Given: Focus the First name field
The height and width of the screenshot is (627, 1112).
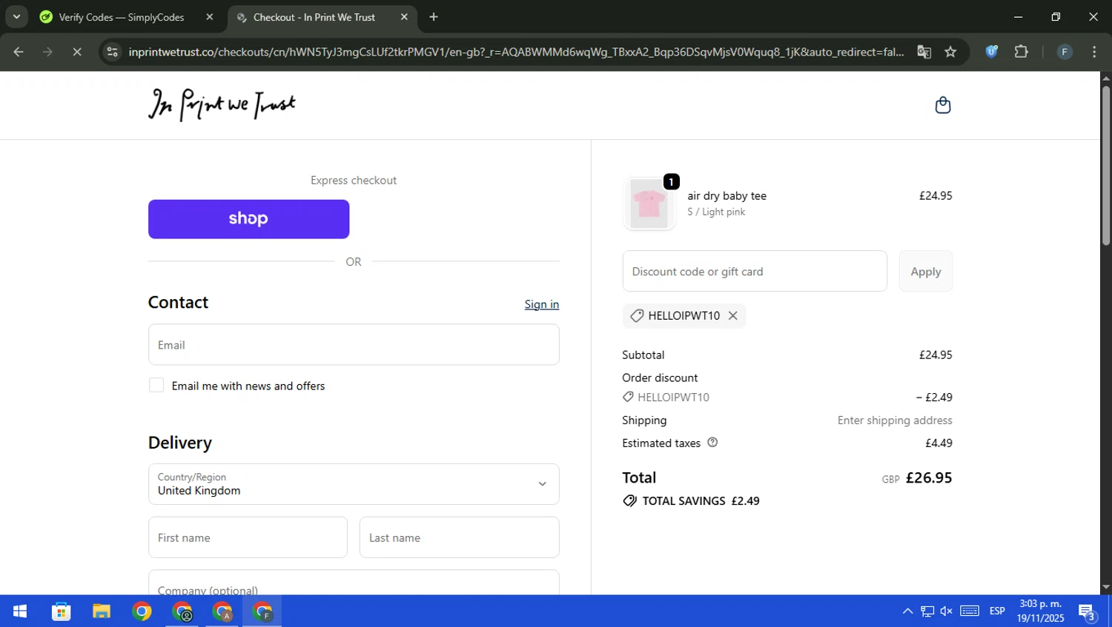Looking at the screenshot, I should coord(248,537).
